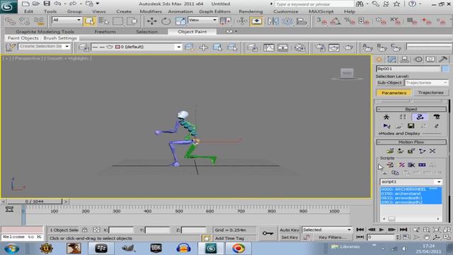Click the Biped Save File icon
Viewport: 453px width, 255px height.
[411, 126]
